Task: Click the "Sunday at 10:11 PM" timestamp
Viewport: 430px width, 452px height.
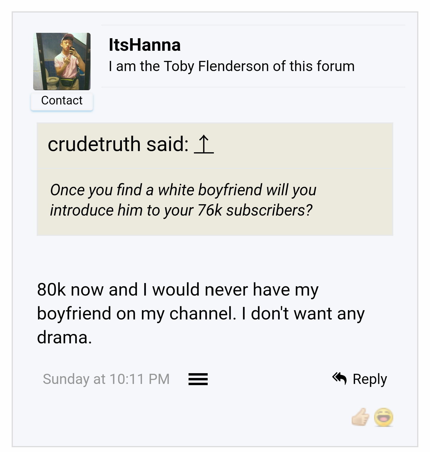Action: click(x=106, y=379)
